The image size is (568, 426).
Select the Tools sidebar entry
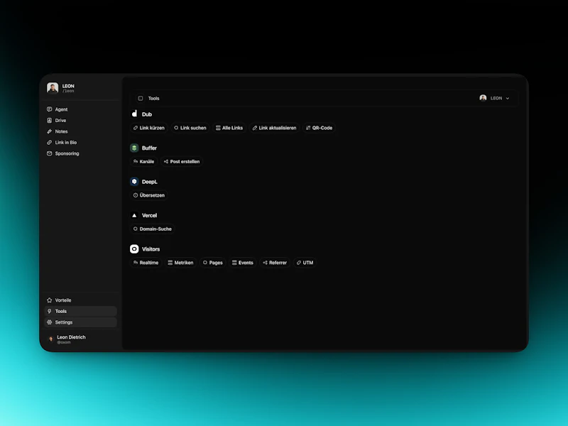coord(80,311)
